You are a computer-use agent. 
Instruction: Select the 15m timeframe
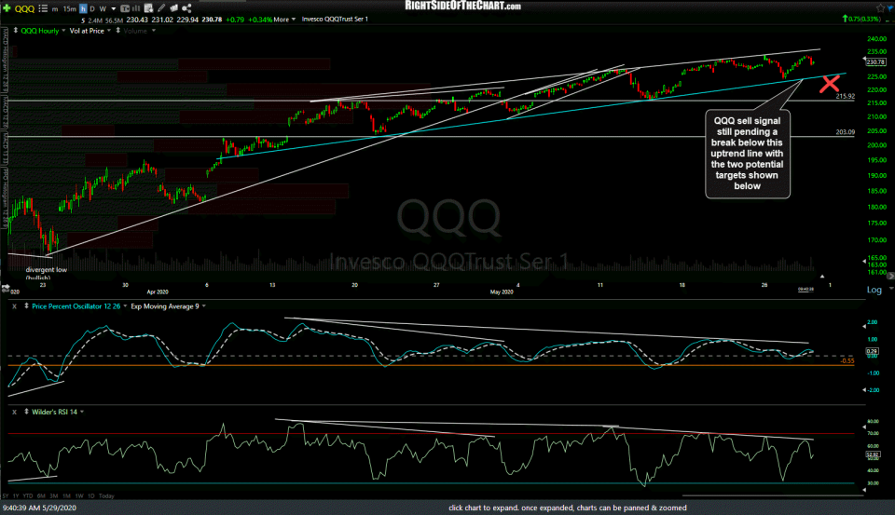tap(69, 8)
